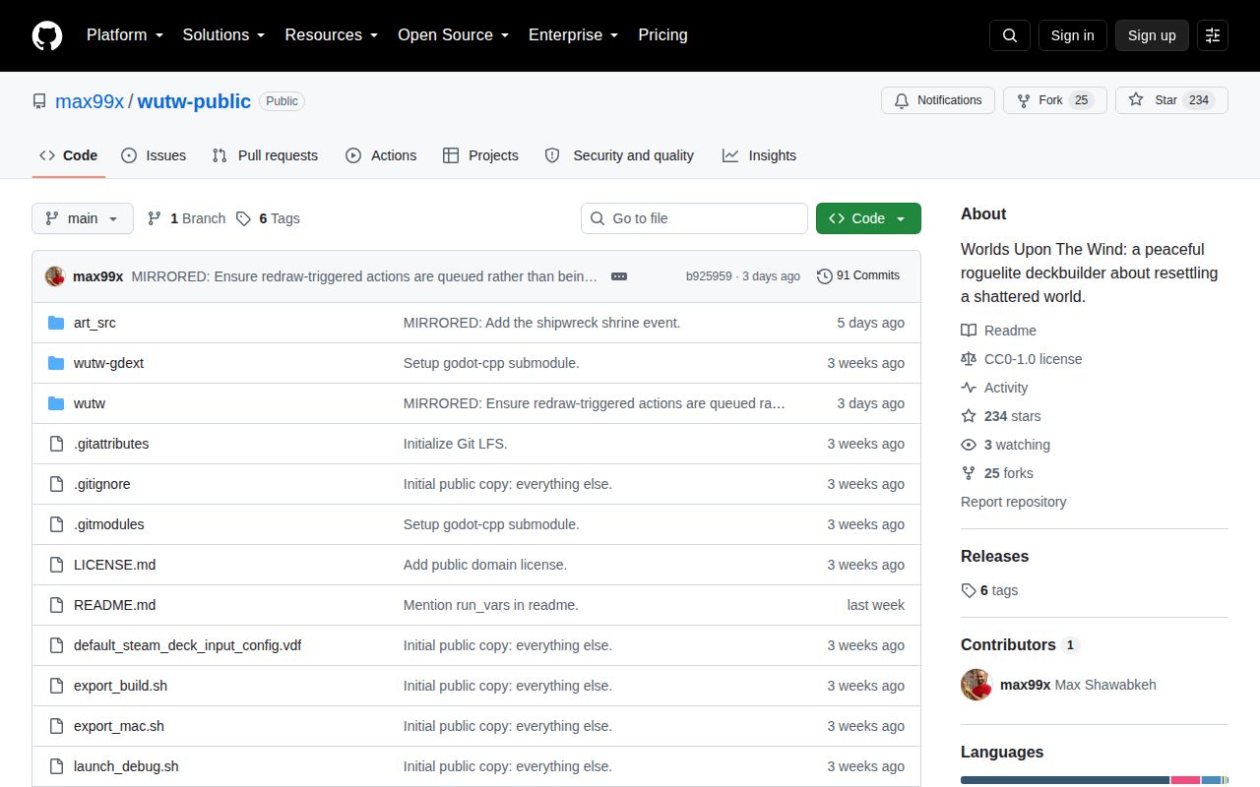Open the export_build.sh file
Image resolution: width=1260 pixels, height=787 pixels.
[x=120, y=686]
